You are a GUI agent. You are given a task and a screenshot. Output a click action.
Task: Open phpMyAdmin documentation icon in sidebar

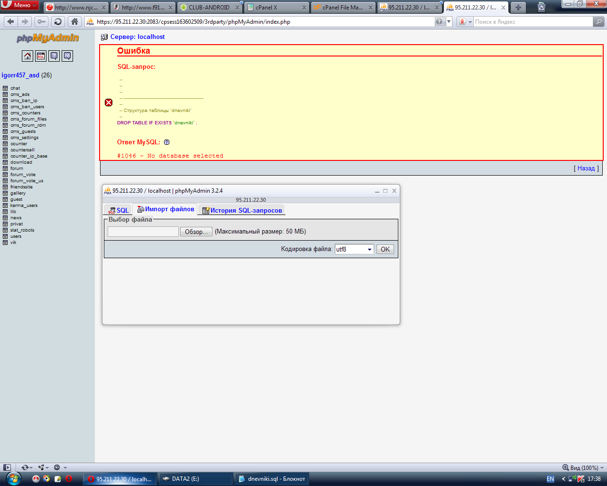(x=54, y=56)
